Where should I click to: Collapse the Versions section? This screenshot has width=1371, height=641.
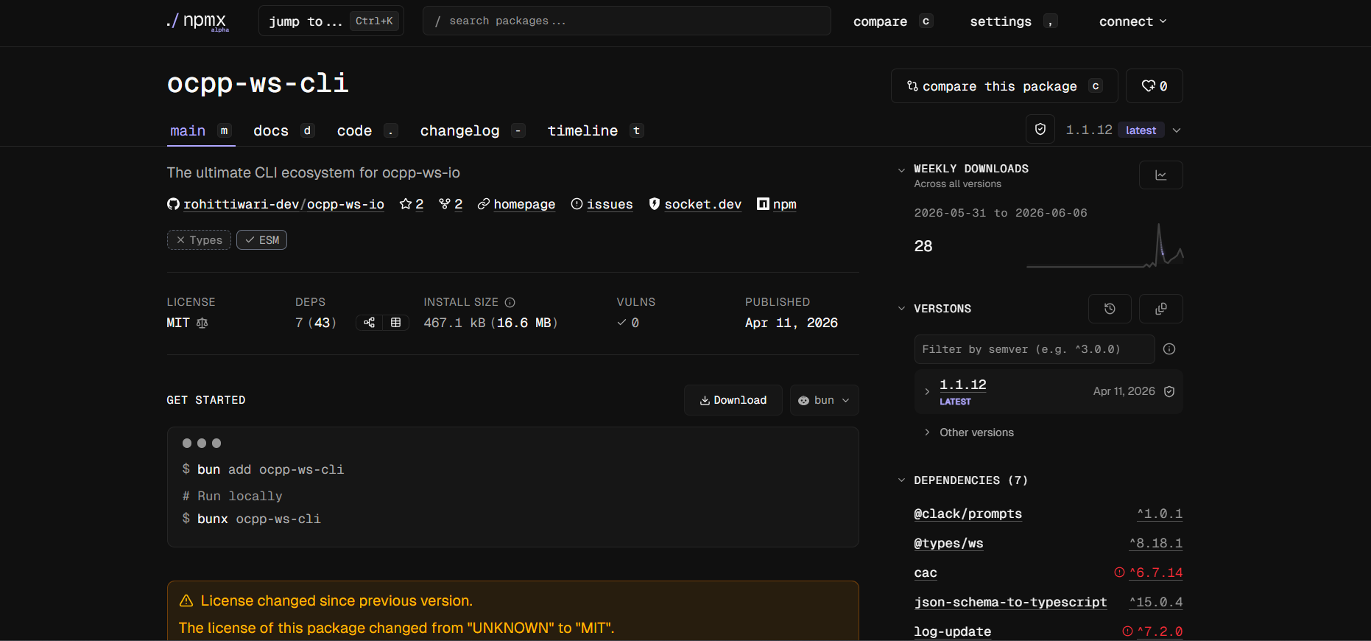(901, 309)
